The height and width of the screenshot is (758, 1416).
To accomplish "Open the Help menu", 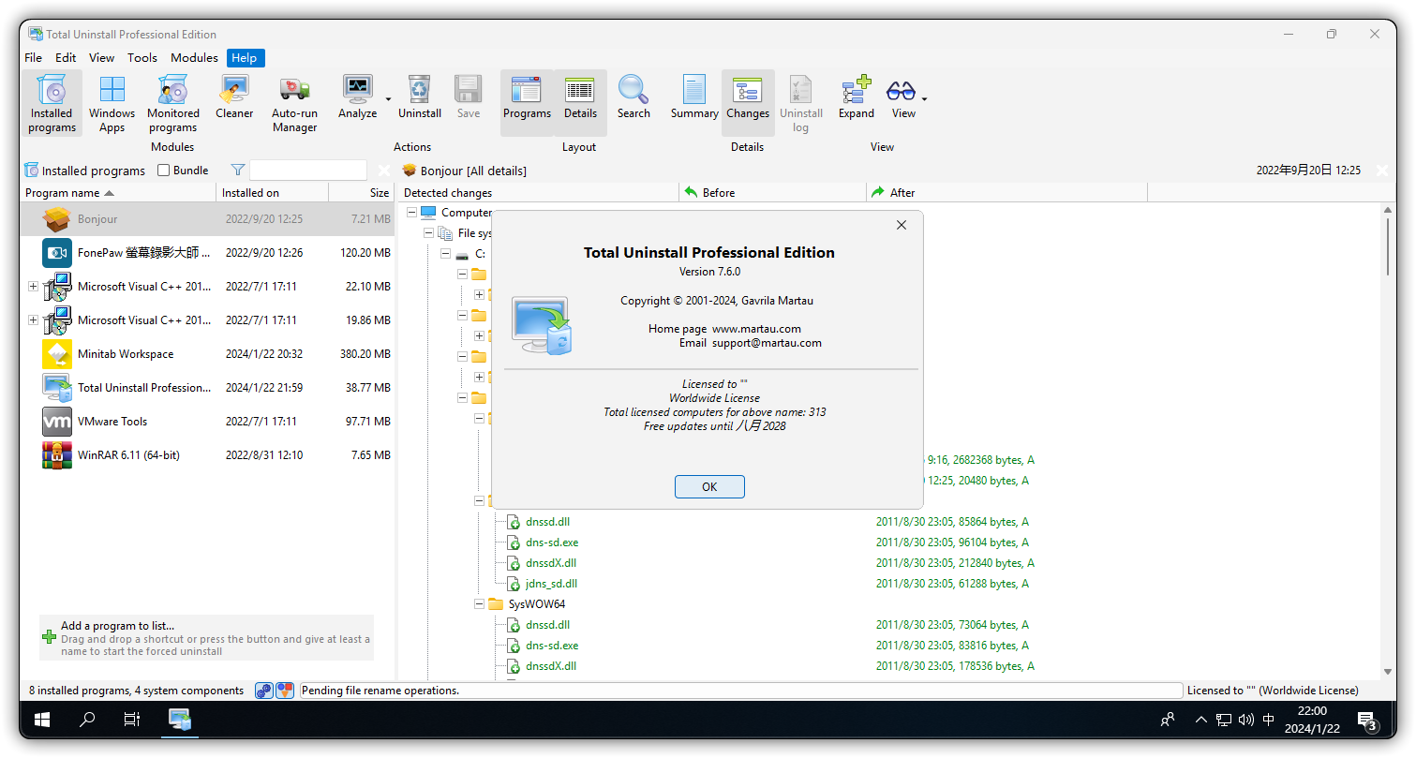I will point(244,57).
